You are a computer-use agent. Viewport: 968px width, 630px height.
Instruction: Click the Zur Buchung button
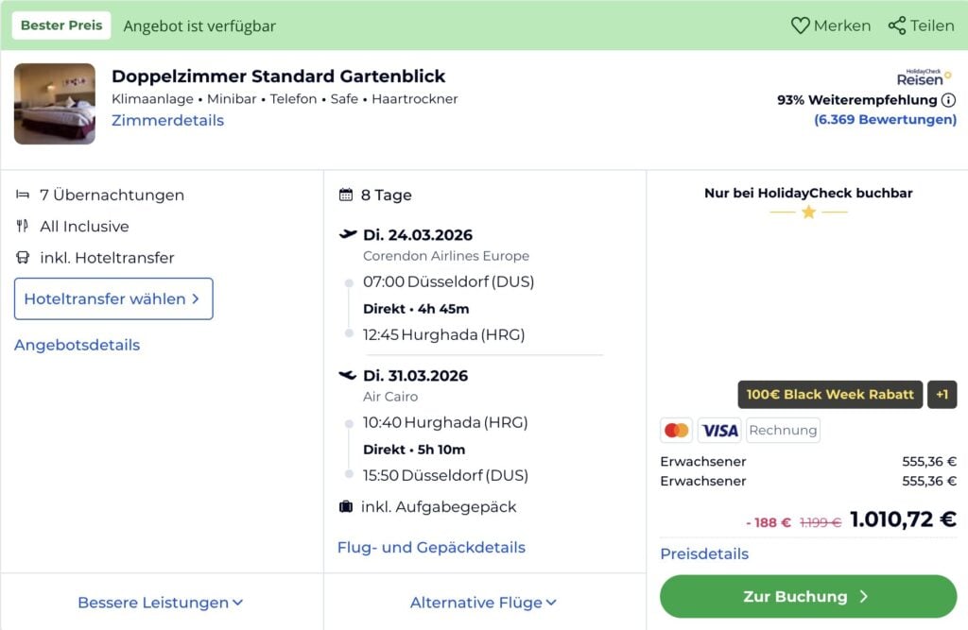(x=808, y=596)
